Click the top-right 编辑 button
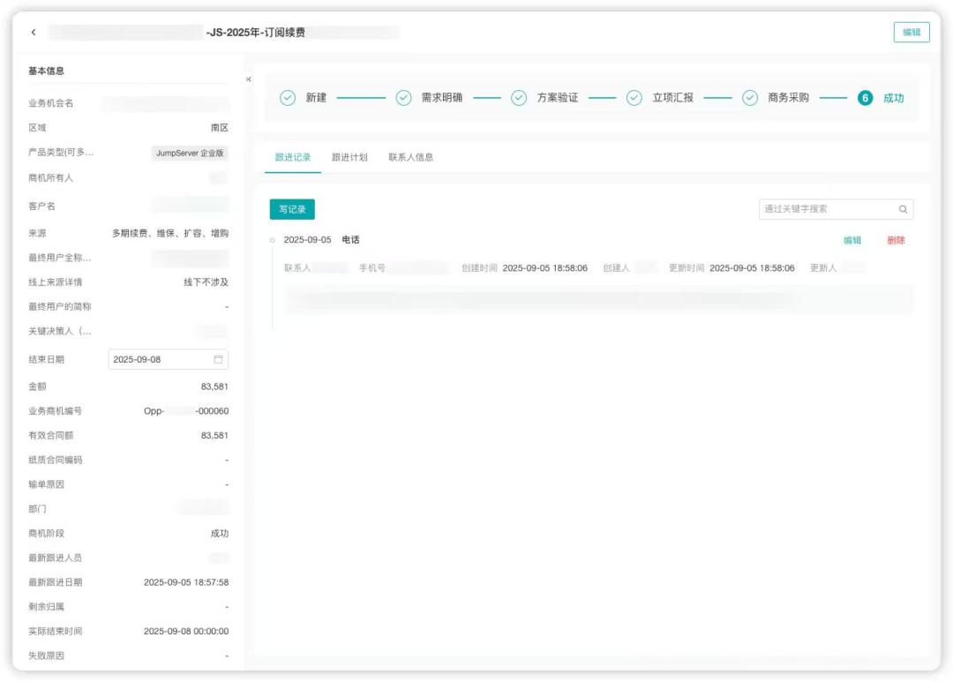953x682 pixels. point(911,33)
